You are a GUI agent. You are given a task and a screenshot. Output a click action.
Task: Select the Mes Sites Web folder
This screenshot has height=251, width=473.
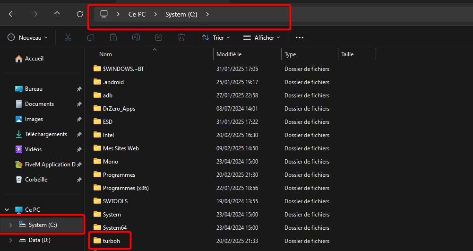116,148
